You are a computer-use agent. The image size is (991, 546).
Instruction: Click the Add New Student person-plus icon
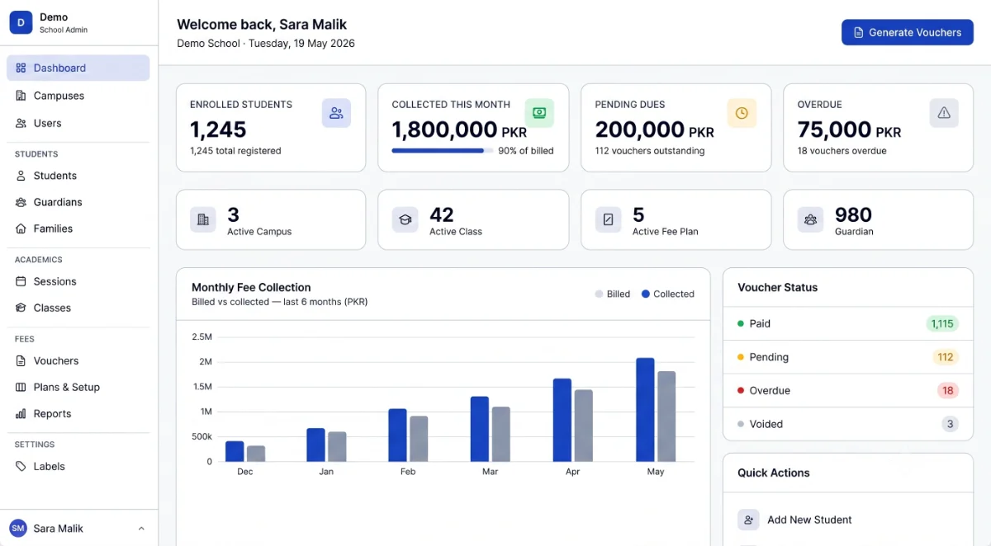748,520
